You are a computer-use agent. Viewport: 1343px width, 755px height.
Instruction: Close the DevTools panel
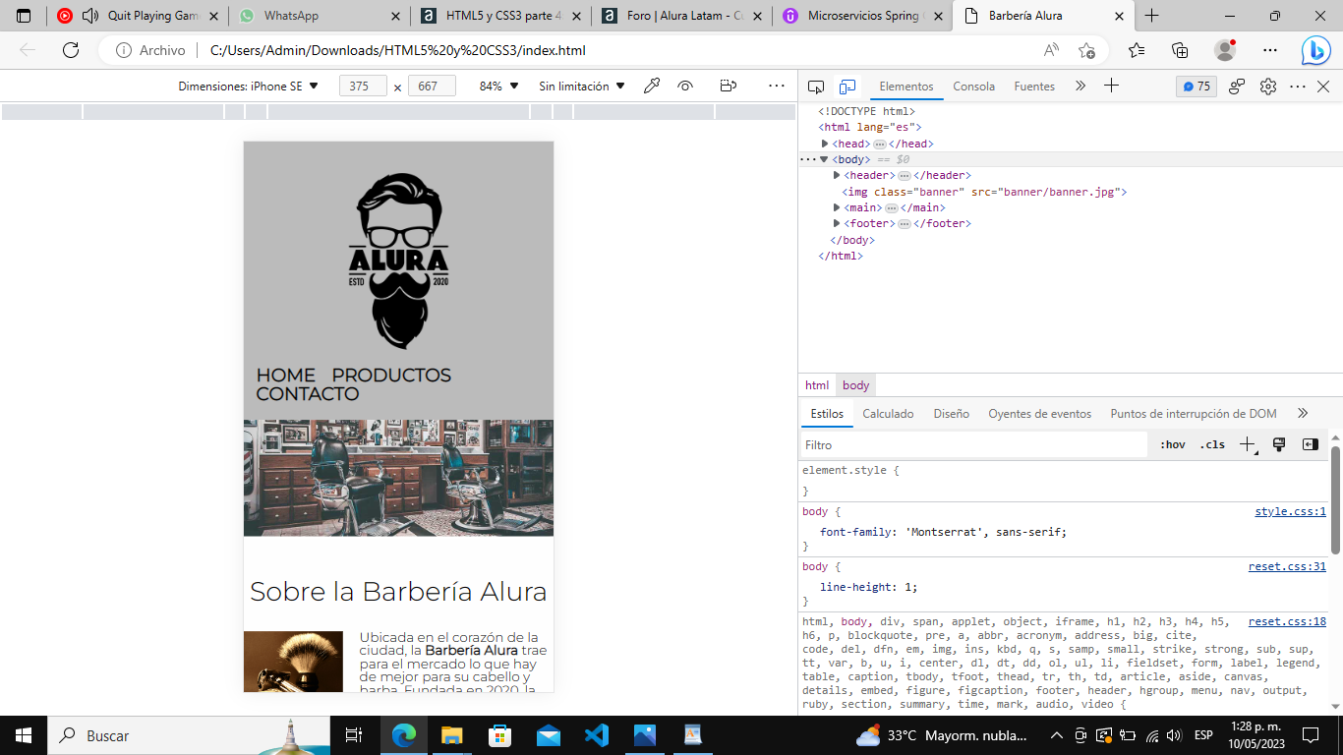coord(1323,87)
